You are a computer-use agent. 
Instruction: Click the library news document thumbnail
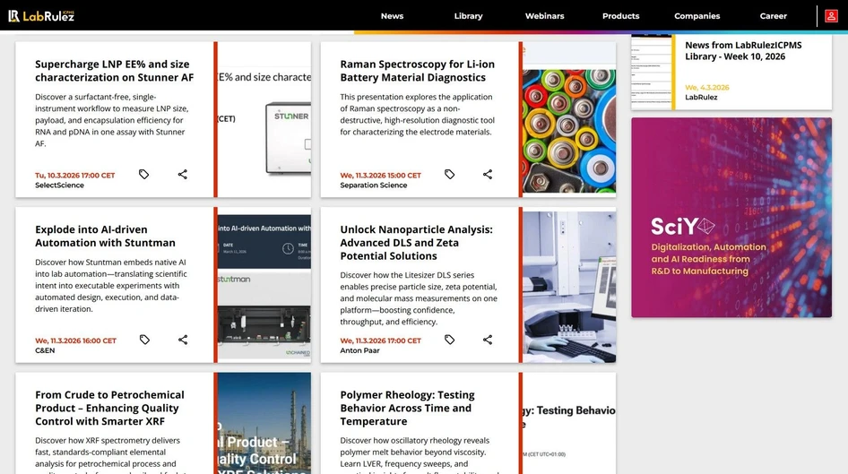[651, 73]
